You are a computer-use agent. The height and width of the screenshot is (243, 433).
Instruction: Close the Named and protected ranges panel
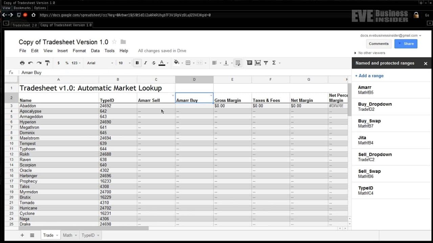(x=426, y=63)
